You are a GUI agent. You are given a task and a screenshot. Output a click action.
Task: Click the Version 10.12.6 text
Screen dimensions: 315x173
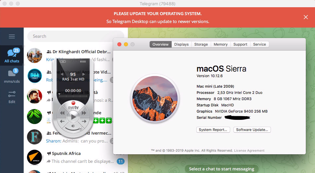pos(209,76)
